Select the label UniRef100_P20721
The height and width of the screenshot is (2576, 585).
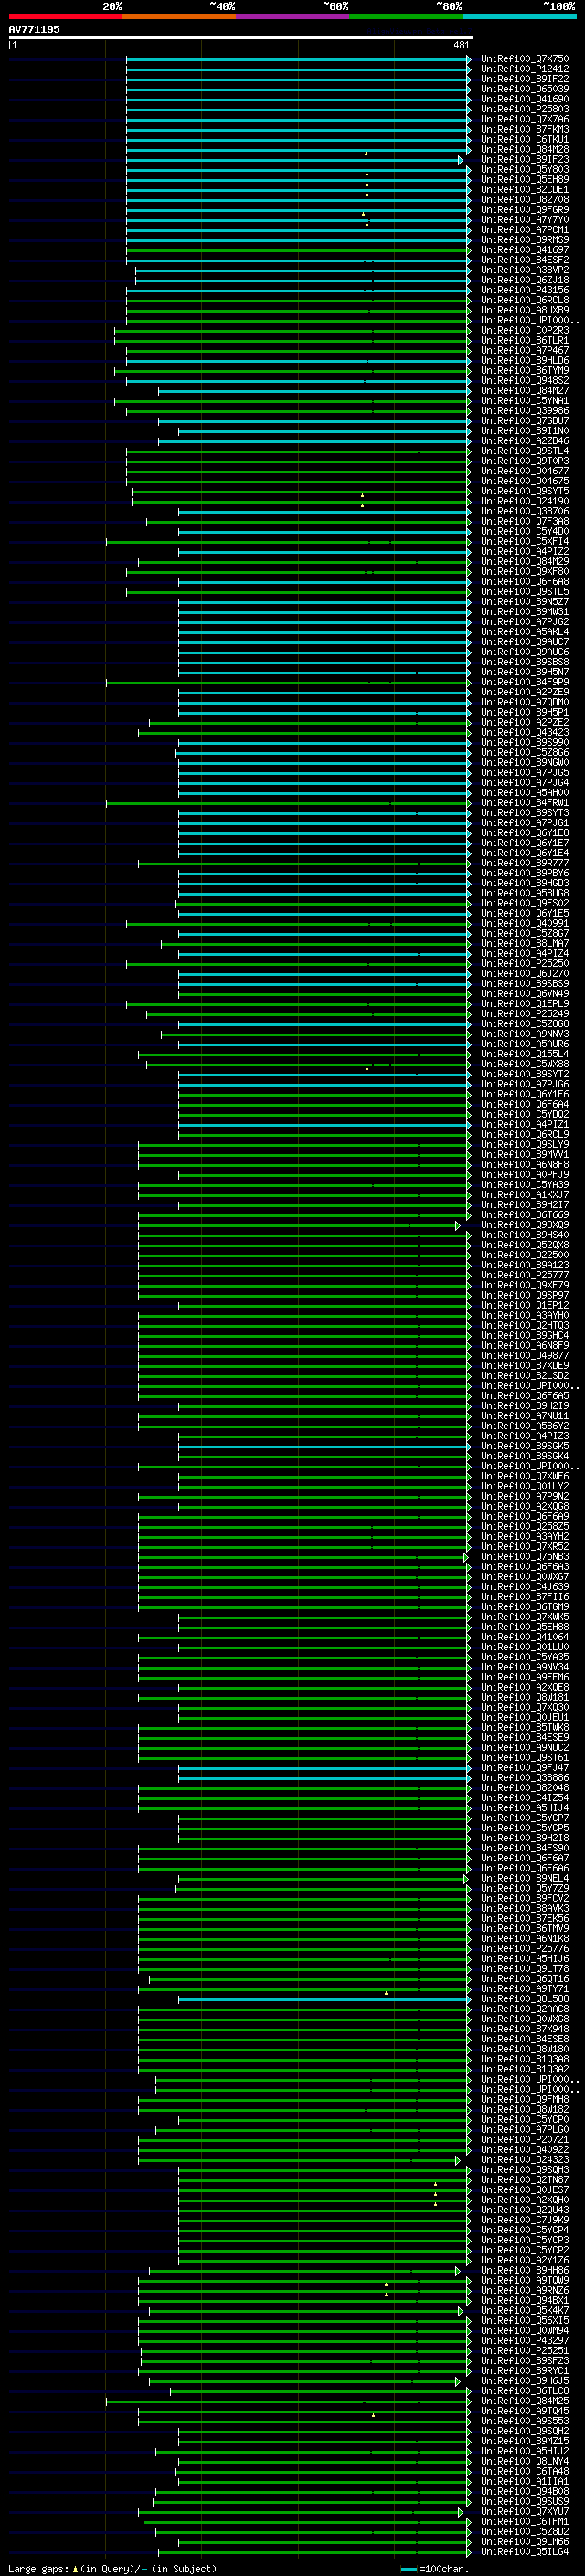pos(524,2141)
